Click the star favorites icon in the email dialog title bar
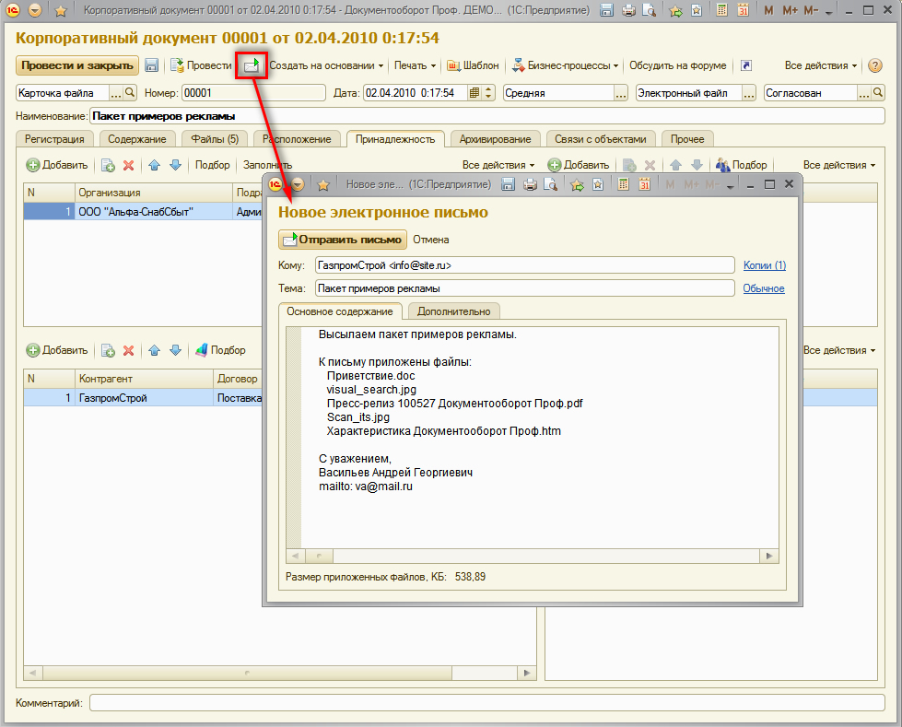 [x=323, y=184]
